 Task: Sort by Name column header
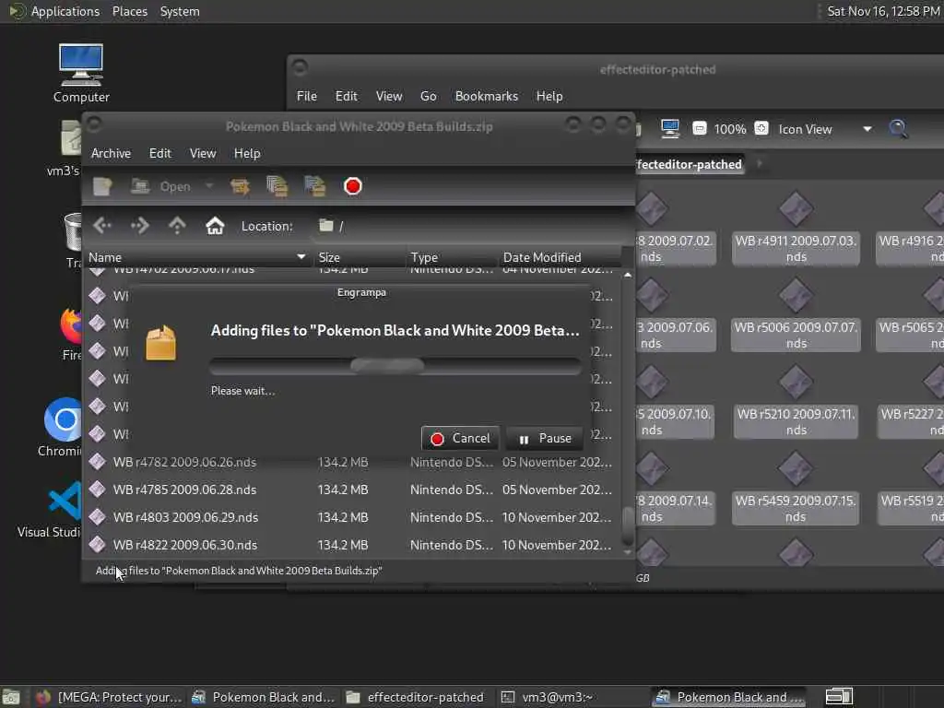[197, 257]
